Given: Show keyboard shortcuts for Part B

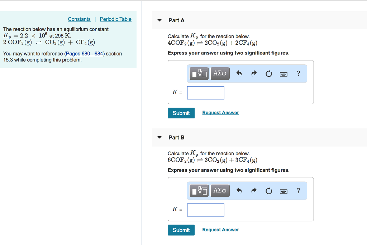Looking at the screenshot, I should (x=283, y=191).
